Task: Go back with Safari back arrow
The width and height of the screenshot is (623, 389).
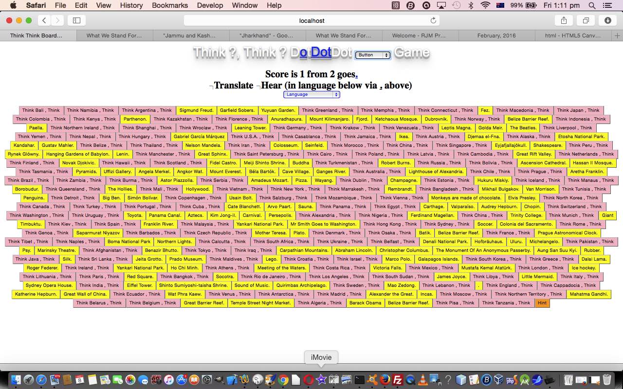Action: 44,20
